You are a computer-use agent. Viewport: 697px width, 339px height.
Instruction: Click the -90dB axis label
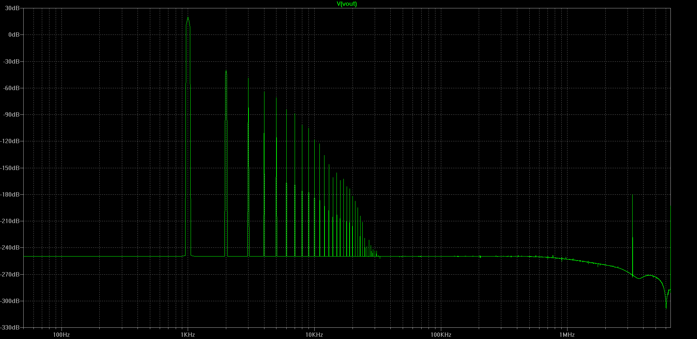coord(11,114)
